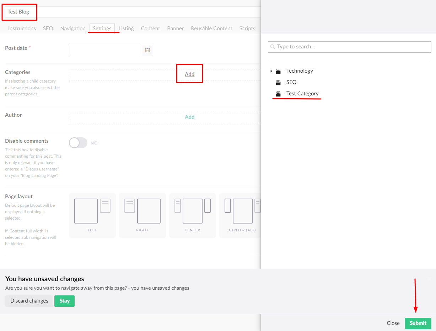Open the Post date calendar picker

pos(147,51)
